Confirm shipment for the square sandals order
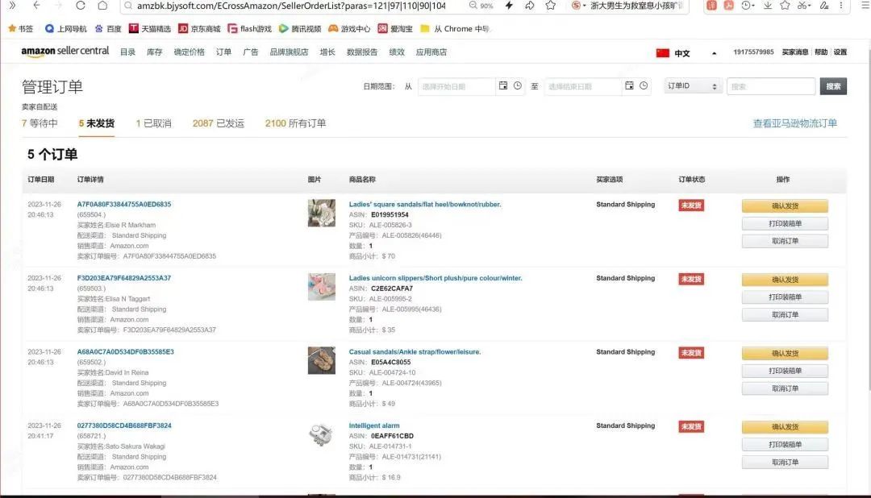Viewport: 871px width, 498px height. [x=785, y=206]
